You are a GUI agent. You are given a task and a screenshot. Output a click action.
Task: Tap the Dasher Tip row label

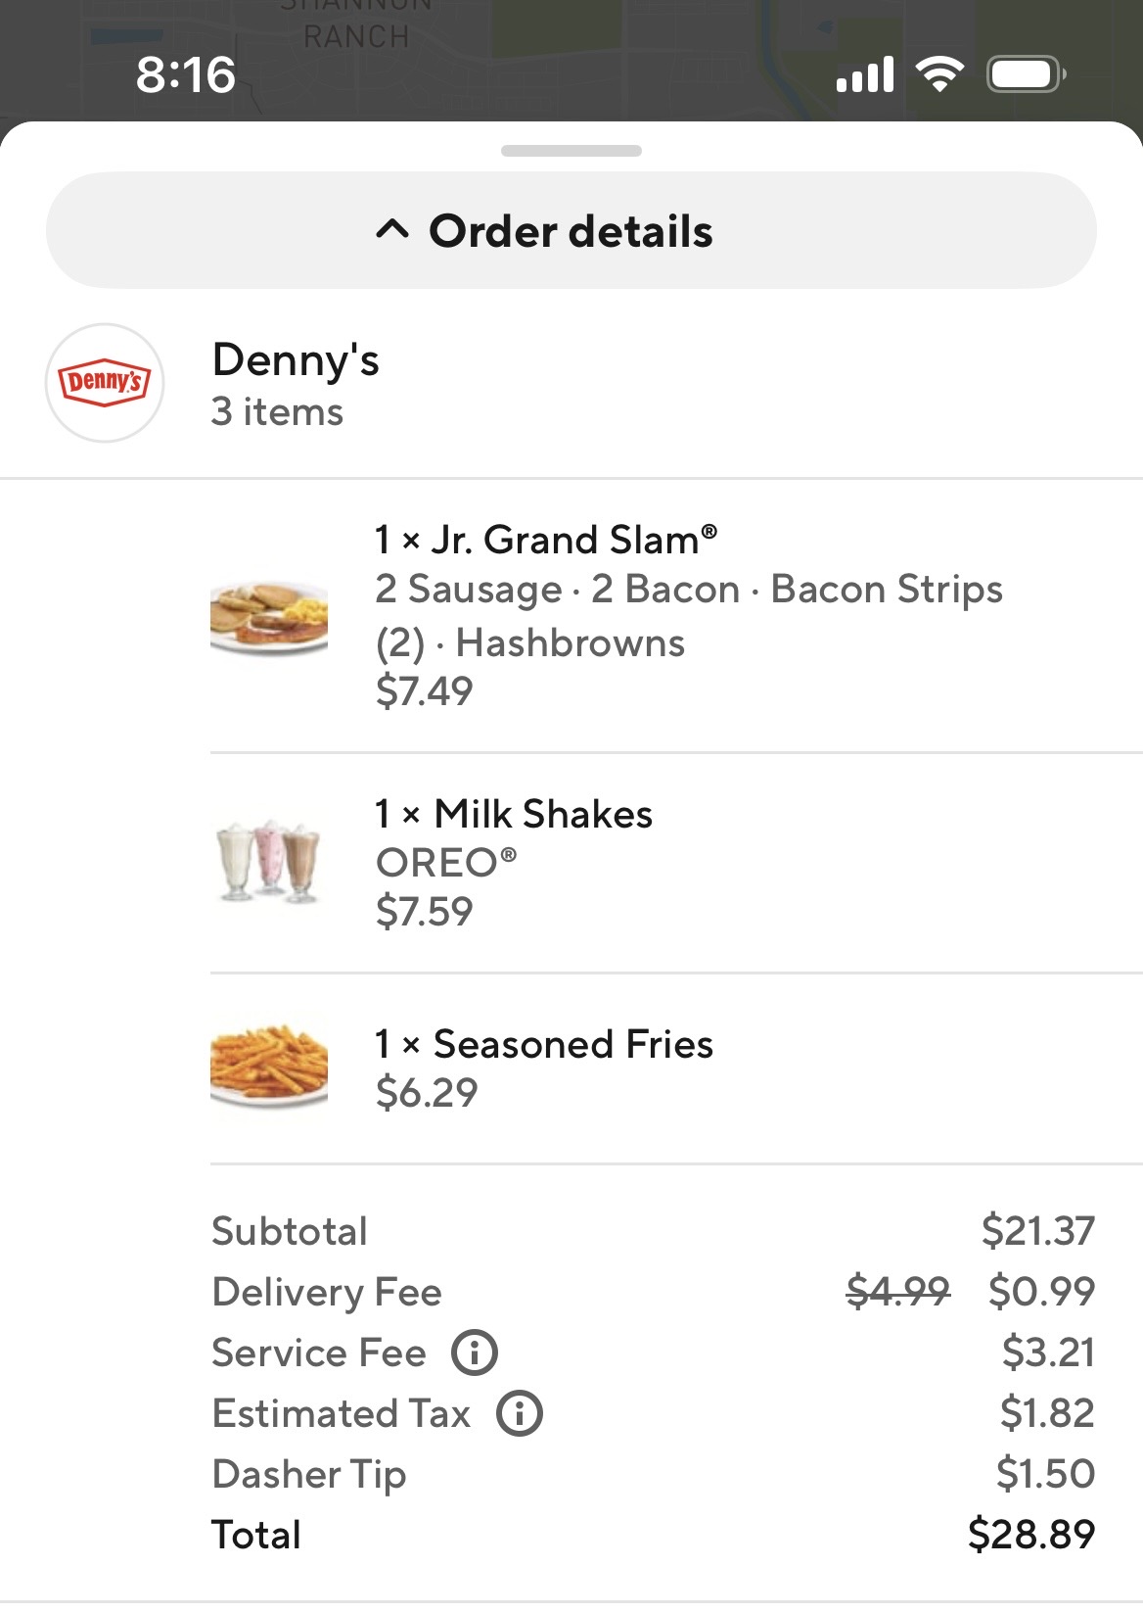point(309,1474)
